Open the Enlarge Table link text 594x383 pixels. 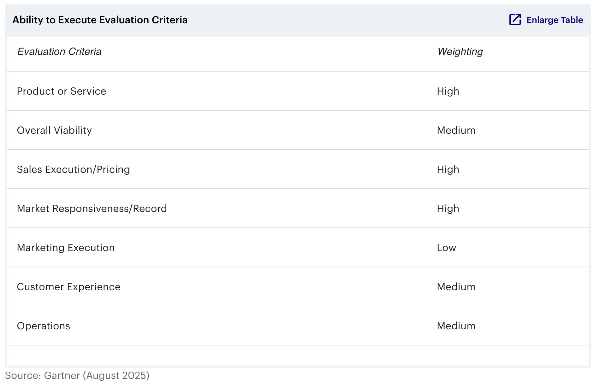[555, 20]
